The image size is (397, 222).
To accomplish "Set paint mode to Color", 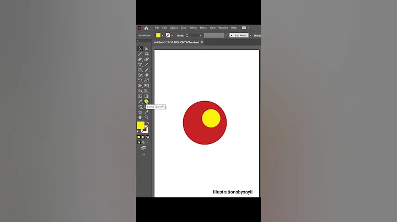I will tap(139, 137).
